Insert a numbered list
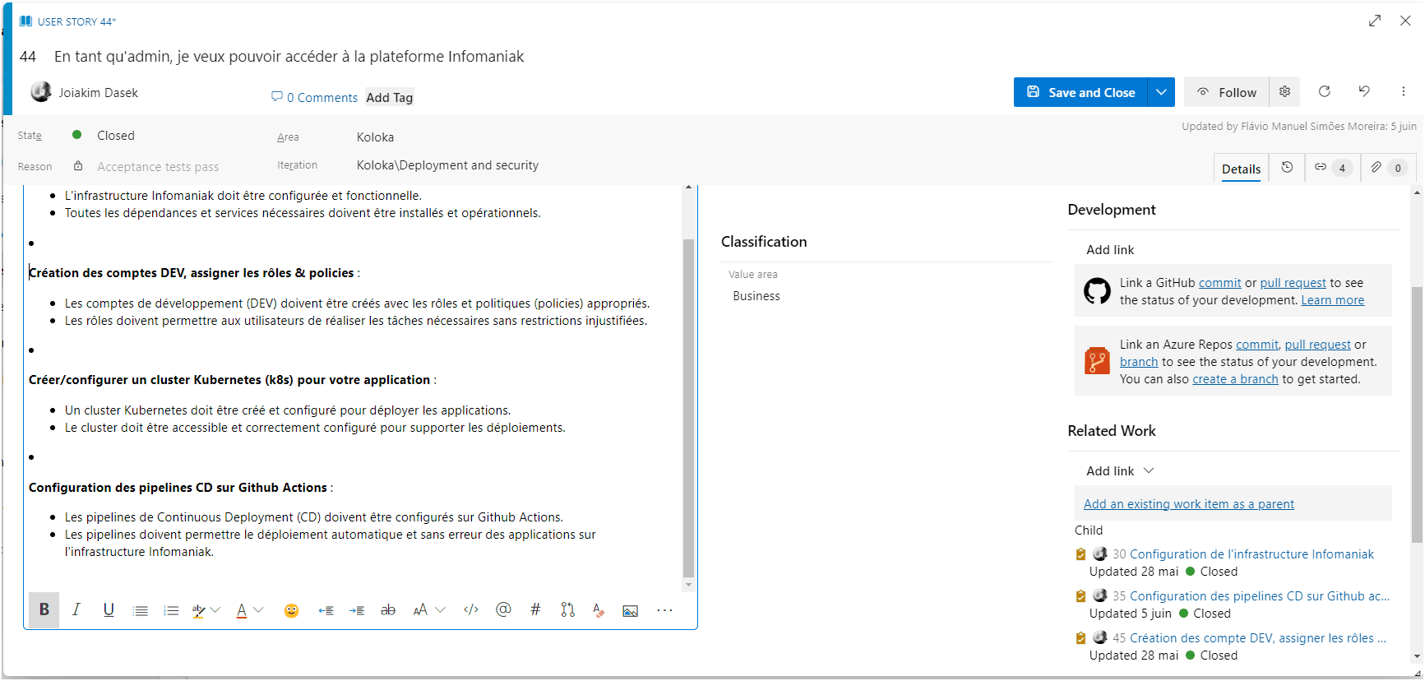1425x681 pixels. pyautogui.click(x=171, y=610)
